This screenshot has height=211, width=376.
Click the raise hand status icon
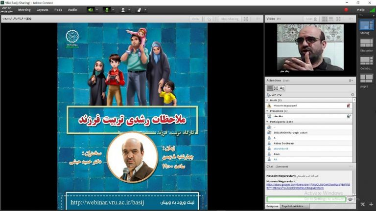[139, 10]
